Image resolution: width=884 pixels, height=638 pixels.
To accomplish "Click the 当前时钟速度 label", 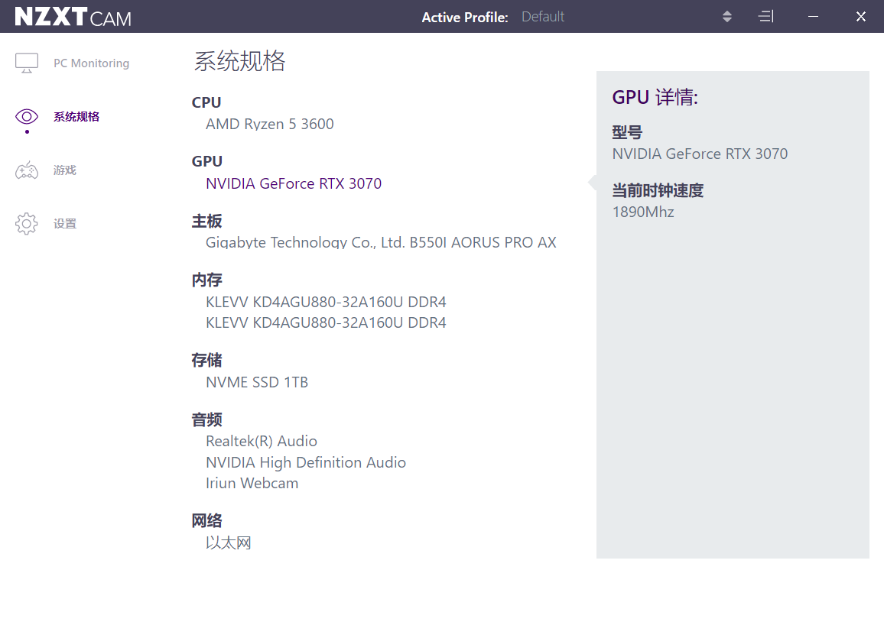I will pyautogui.click(x=658, y=191).
